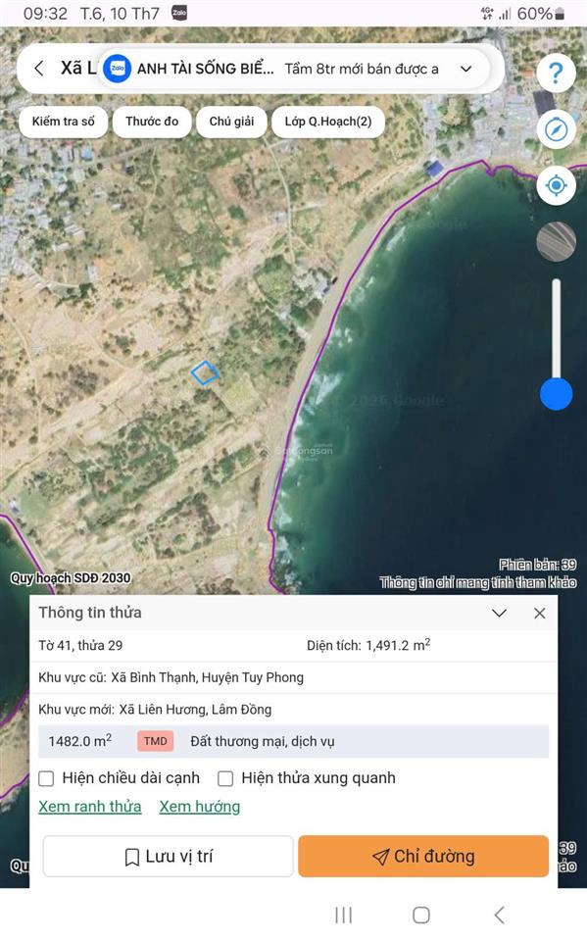587x941 pixels.
Task: Tap the back arrow beside Xã L
Action: coord(39,69)
